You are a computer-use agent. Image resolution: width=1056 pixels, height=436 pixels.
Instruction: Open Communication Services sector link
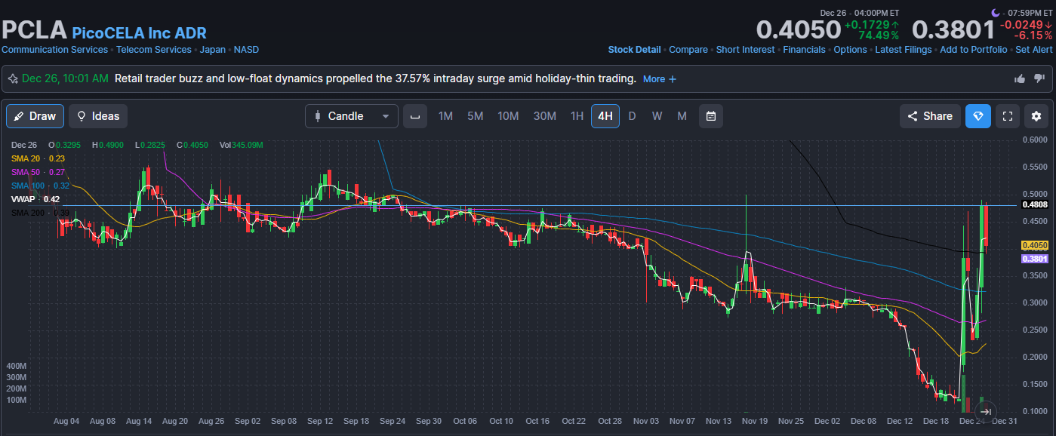pos(54,50)
